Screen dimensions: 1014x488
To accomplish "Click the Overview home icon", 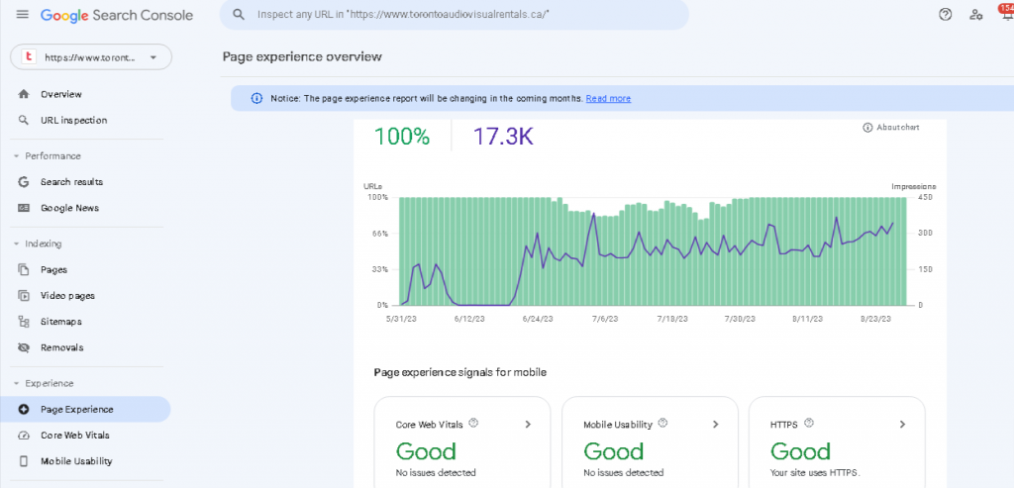I will click(x=24, y=94).
